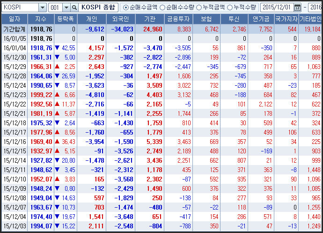The height and width of the screenshot is (233, 323).
Task: Select the 15/12/28 date cell
Action: [15, 76]
